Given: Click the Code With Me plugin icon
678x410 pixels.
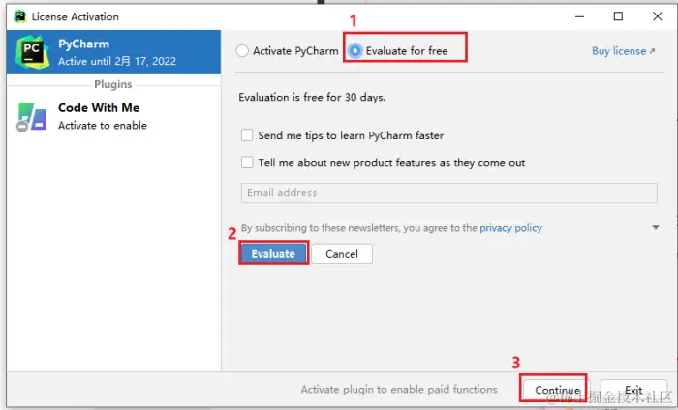Looking at the screenshot, I should pos(32,117).
